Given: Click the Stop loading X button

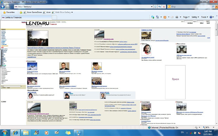Looking at the screenshot, I should pos(164,7).
